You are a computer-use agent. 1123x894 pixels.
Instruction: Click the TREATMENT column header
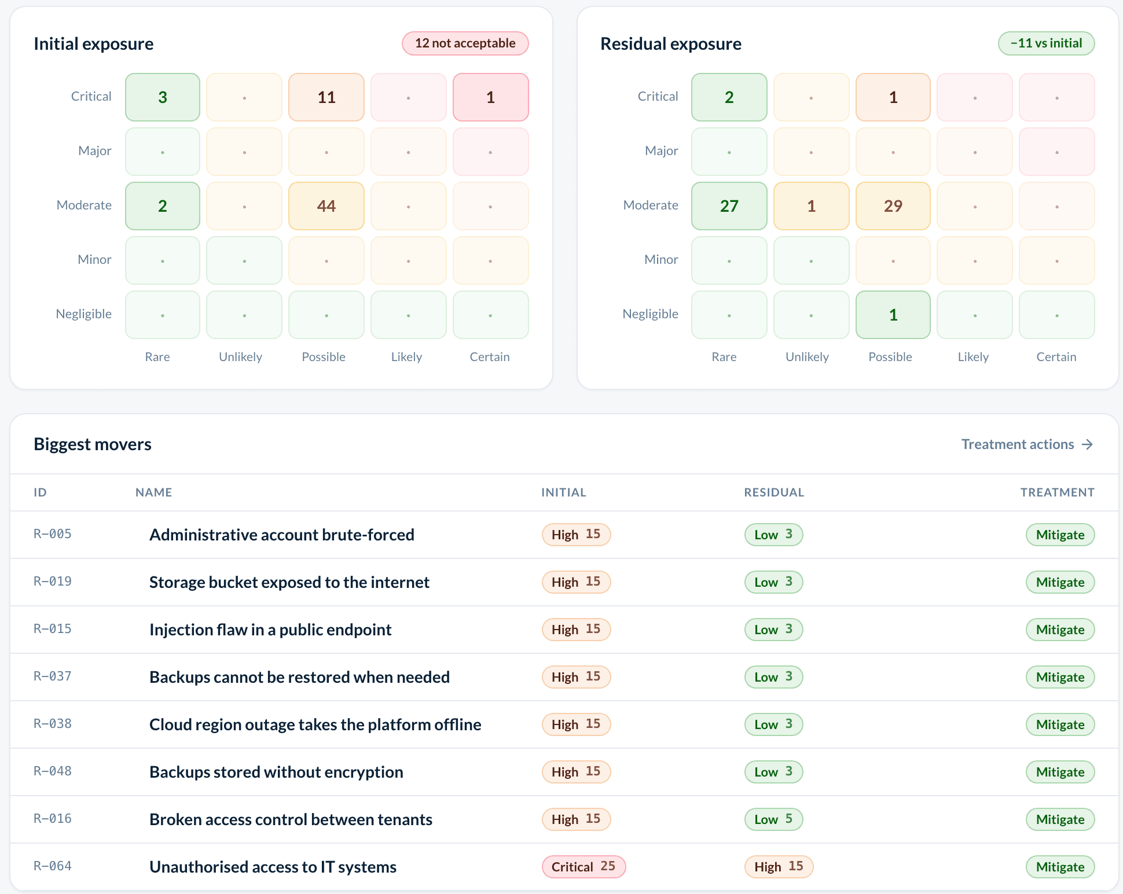1057,492
